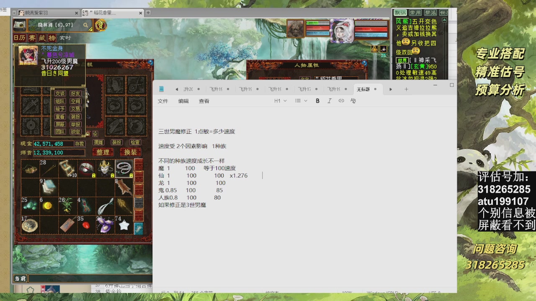The height and width of the screenshot is (301, 536).
Task: Select the pearl necklace item
Action: point(124,168)
